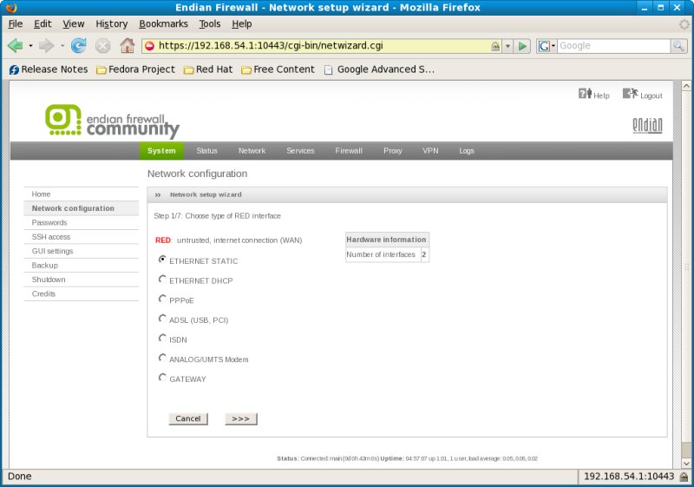Click the >>> next step button

pyautogui.click(x=241, y=418)
